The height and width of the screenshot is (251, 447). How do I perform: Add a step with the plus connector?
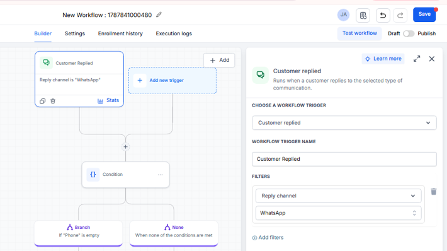[x=125, y=147]
